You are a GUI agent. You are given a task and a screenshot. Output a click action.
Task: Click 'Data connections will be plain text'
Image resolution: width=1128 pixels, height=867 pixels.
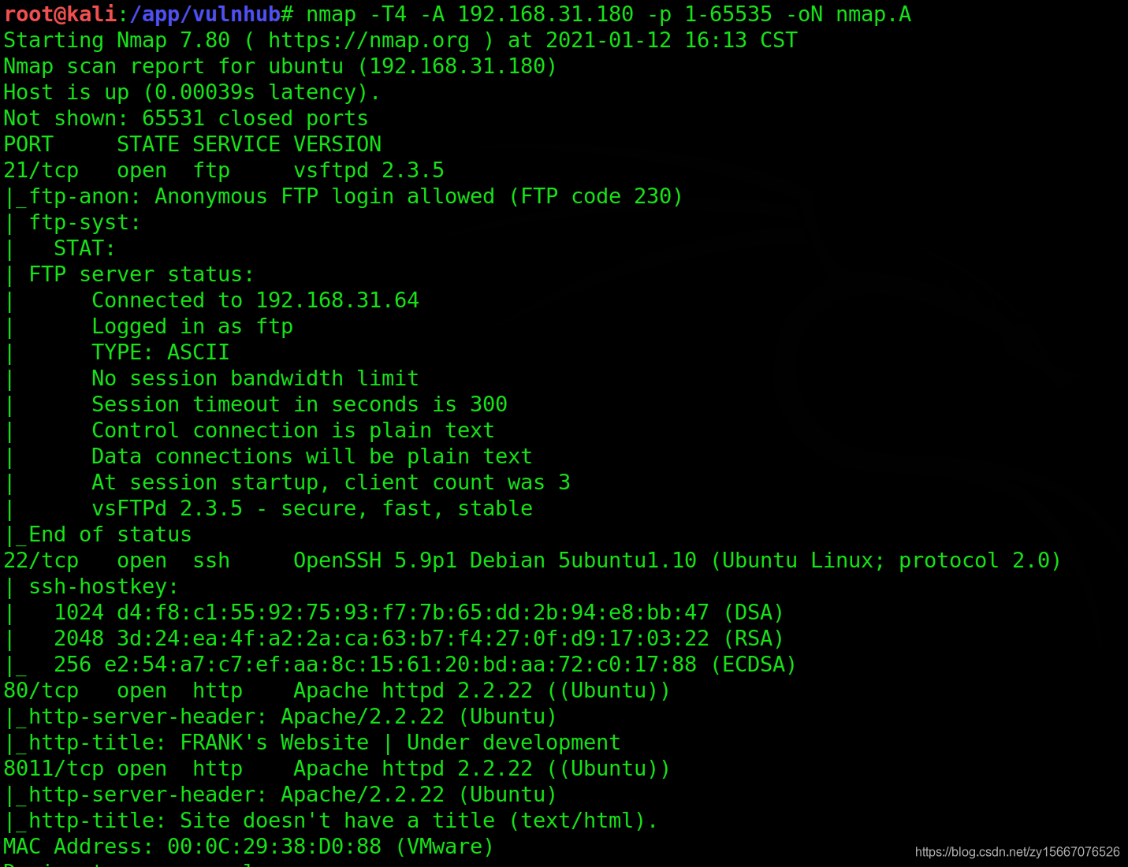(312, 456)
